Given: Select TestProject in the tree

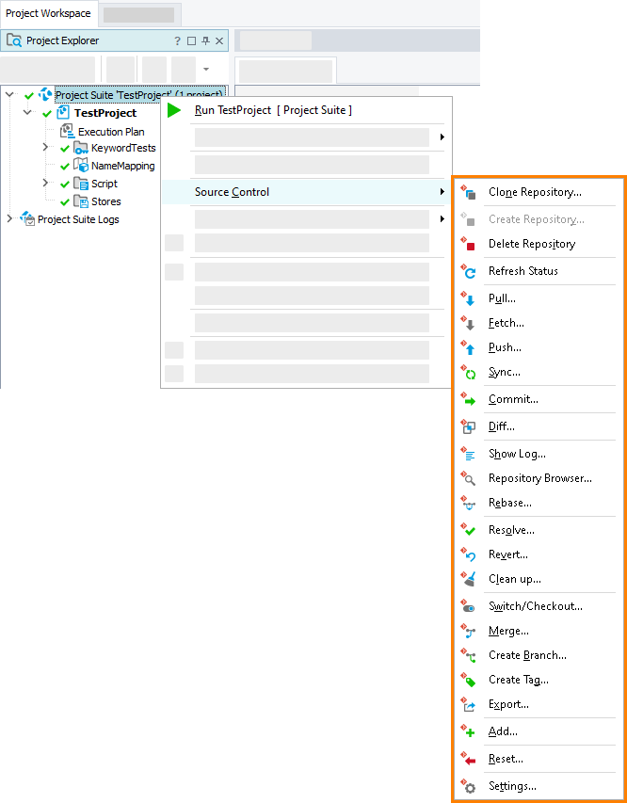Looking at the screenshot, I should [105, 113].
